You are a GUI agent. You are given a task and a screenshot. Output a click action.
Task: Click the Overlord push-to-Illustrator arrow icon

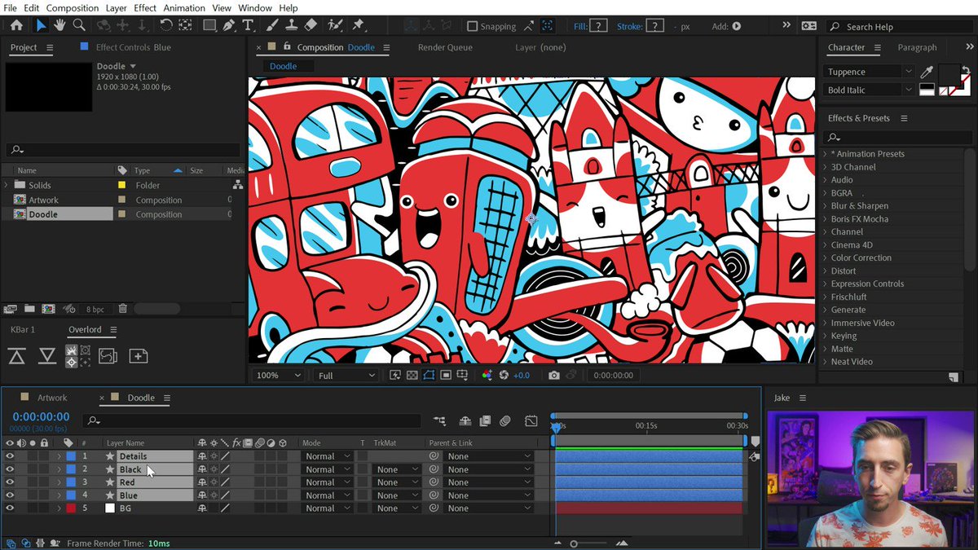17,356
